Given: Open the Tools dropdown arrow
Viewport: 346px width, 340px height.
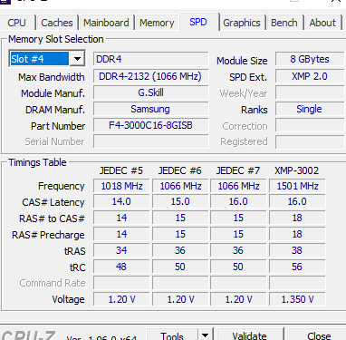Looking at the screenshot, I should point(206,335).
